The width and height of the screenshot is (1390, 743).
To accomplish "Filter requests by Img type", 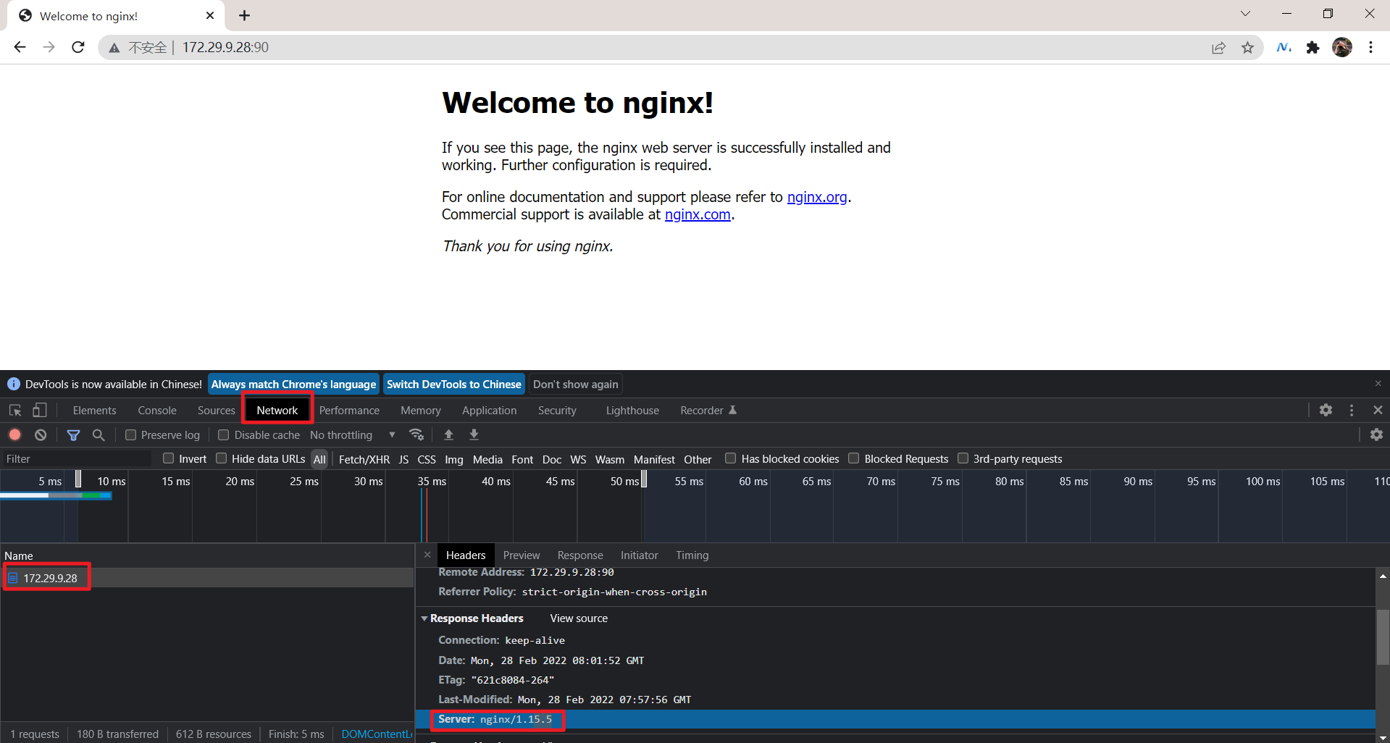I will [x=454, y=459].
